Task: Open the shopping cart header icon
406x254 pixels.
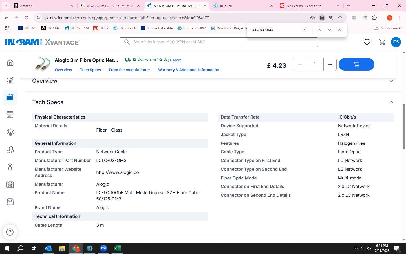Action: [382, 42]
